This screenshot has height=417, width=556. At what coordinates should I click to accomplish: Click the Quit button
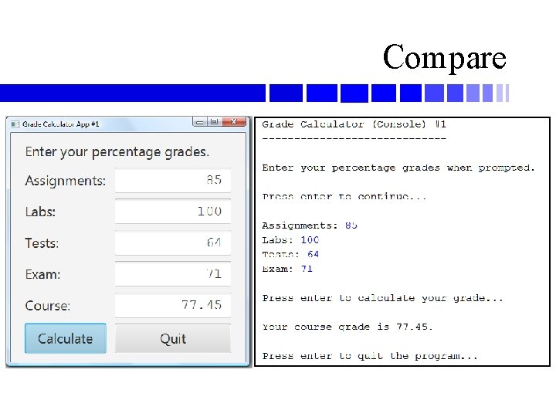(173, 338)
